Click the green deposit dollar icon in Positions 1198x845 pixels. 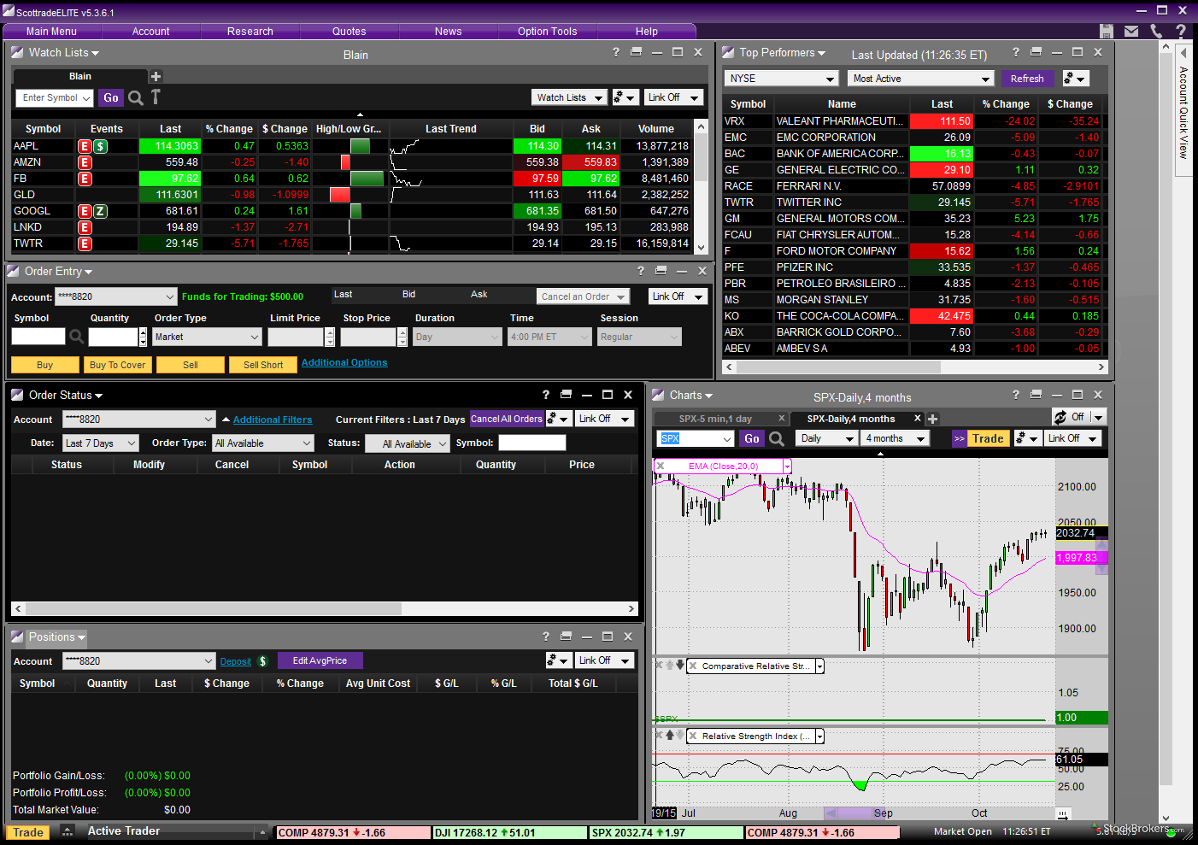point(262,661)
